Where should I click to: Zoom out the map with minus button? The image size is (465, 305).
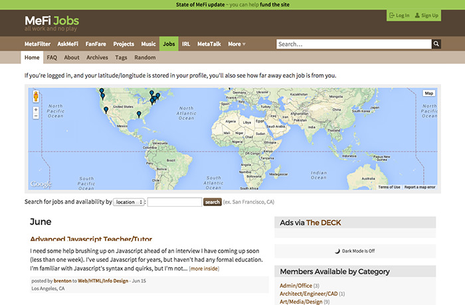pos(36,116)
